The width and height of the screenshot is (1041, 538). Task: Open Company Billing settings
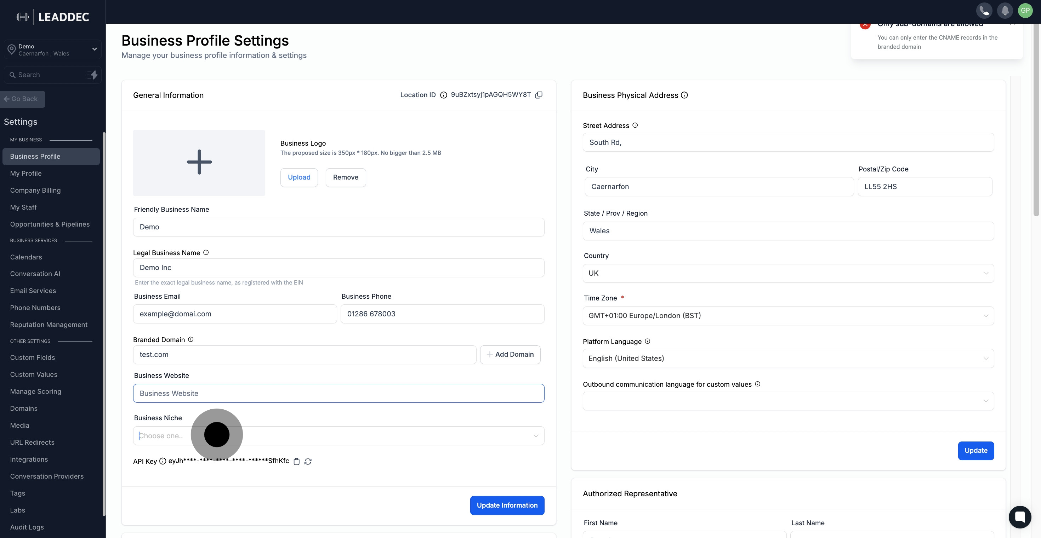[x=35, y=191]
